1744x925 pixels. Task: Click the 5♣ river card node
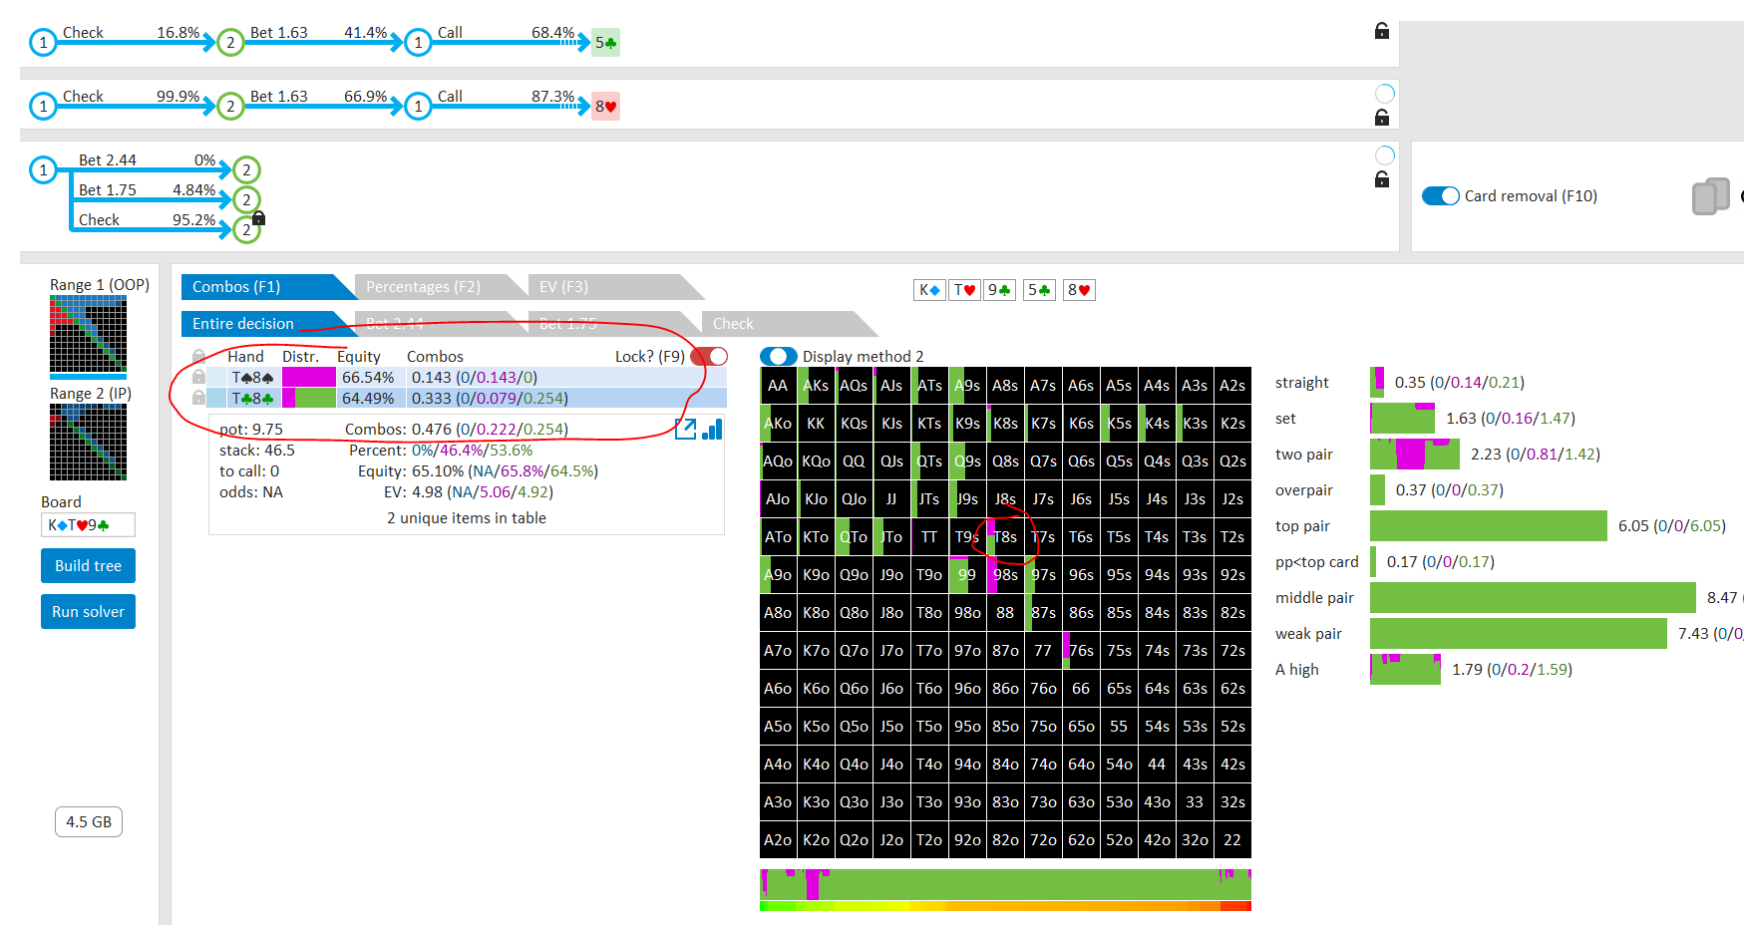coord(605,43)
